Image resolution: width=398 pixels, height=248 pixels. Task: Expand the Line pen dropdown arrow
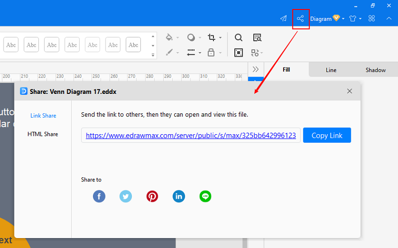click(178, 53)
